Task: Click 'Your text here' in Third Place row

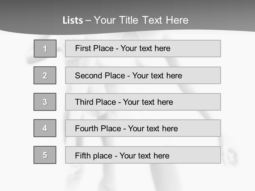Action: pos(148,102)
